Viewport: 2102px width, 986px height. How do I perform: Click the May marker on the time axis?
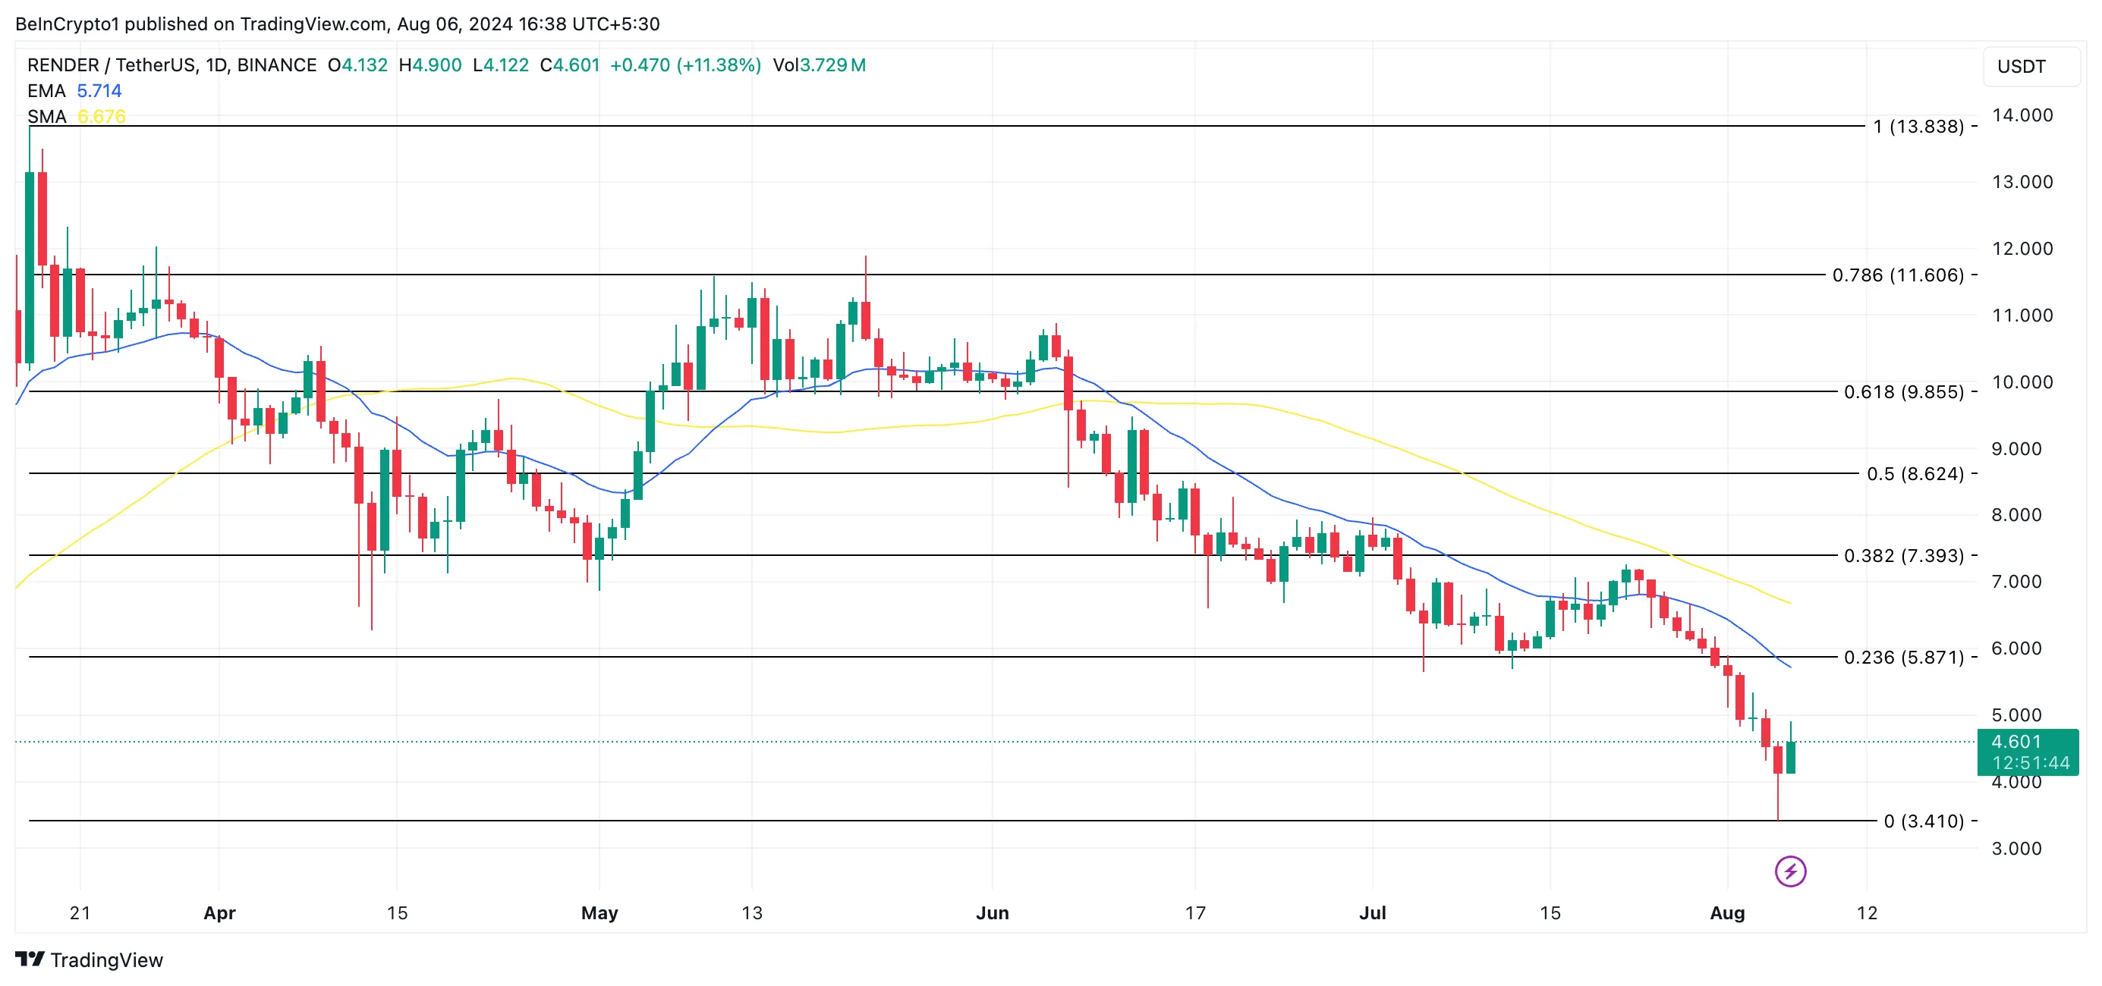pyautogui.click(x=599, y=912)
